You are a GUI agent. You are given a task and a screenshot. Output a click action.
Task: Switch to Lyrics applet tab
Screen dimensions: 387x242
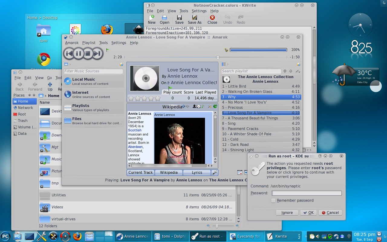click(x=197, y=172)
